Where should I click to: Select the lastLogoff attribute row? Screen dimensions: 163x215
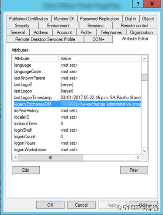(x=77, y=85)
